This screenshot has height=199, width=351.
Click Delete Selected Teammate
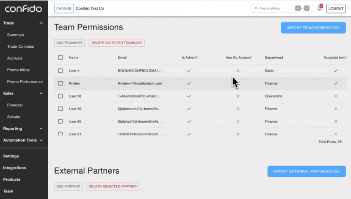[116, 43]
